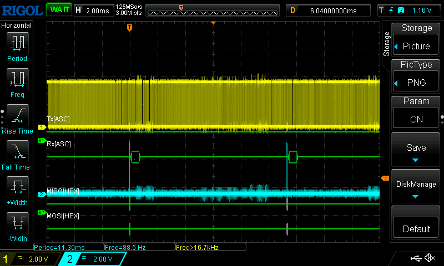
Task: Click the Storage side tab label
Action: (387, 44)
